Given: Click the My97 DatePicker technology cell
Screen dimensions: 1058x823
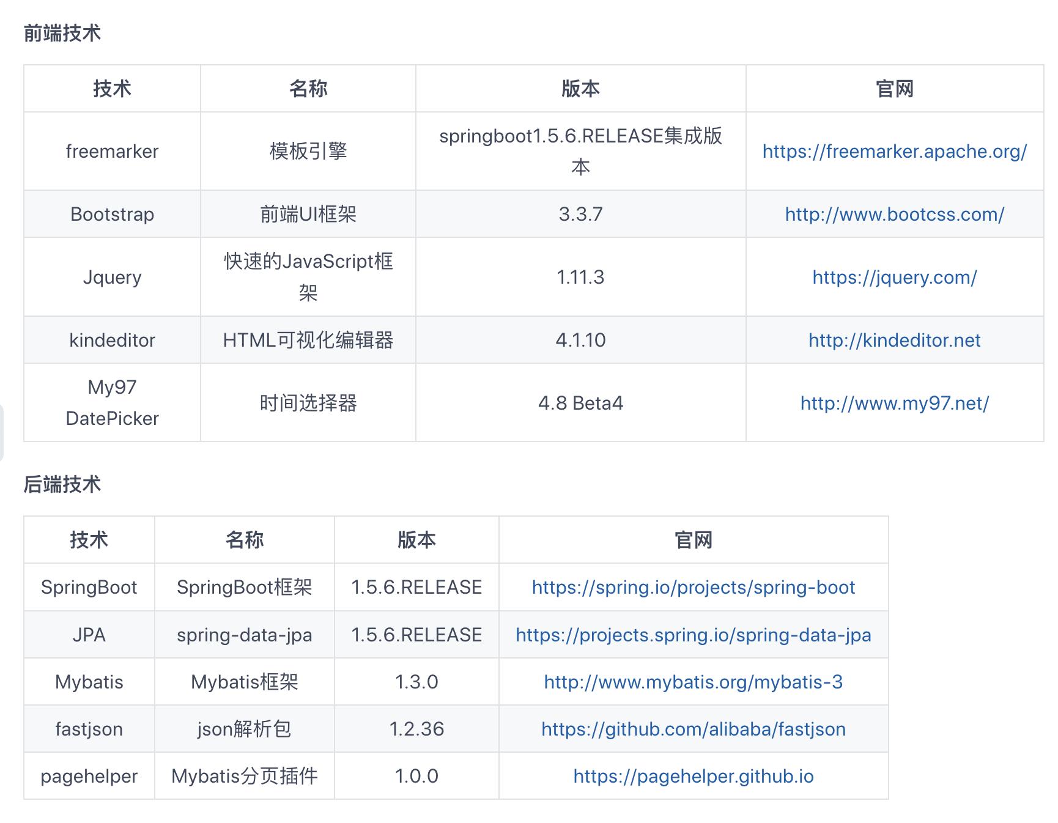Looking at the screenshot, I should coord(113,403).
